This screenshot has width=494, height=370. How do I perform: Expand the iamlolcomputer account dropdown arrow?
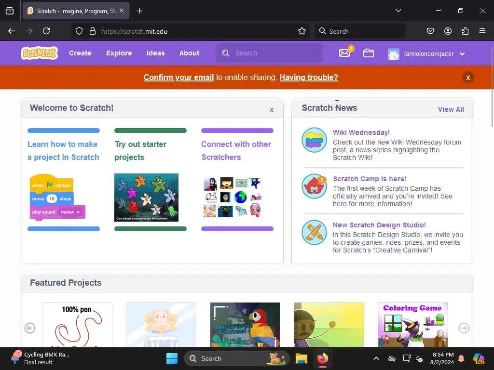pos(462,54)
